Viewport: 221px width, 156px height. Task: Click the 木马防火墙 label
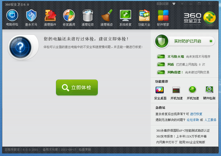point(176,57)
